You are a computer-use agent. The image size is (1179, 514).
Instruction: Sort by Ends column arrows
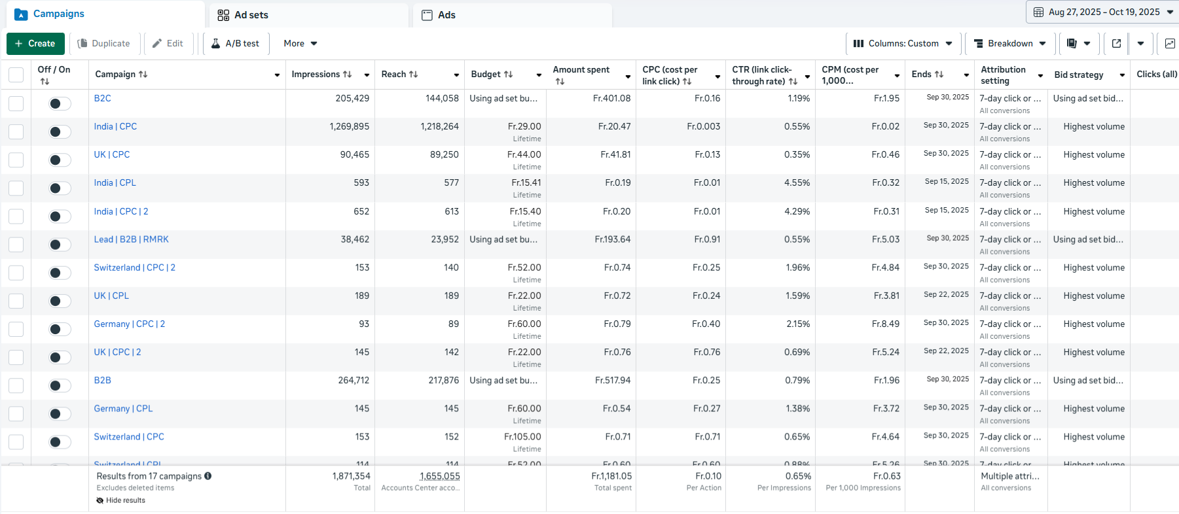tap(939, 75)
